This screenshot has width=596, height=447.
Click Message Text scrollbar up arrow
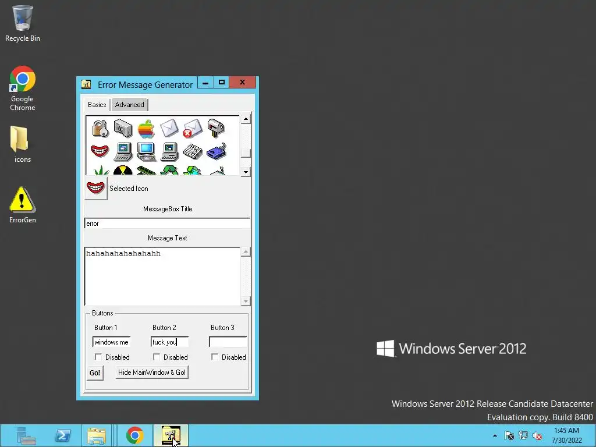click(x=246, y=251)
